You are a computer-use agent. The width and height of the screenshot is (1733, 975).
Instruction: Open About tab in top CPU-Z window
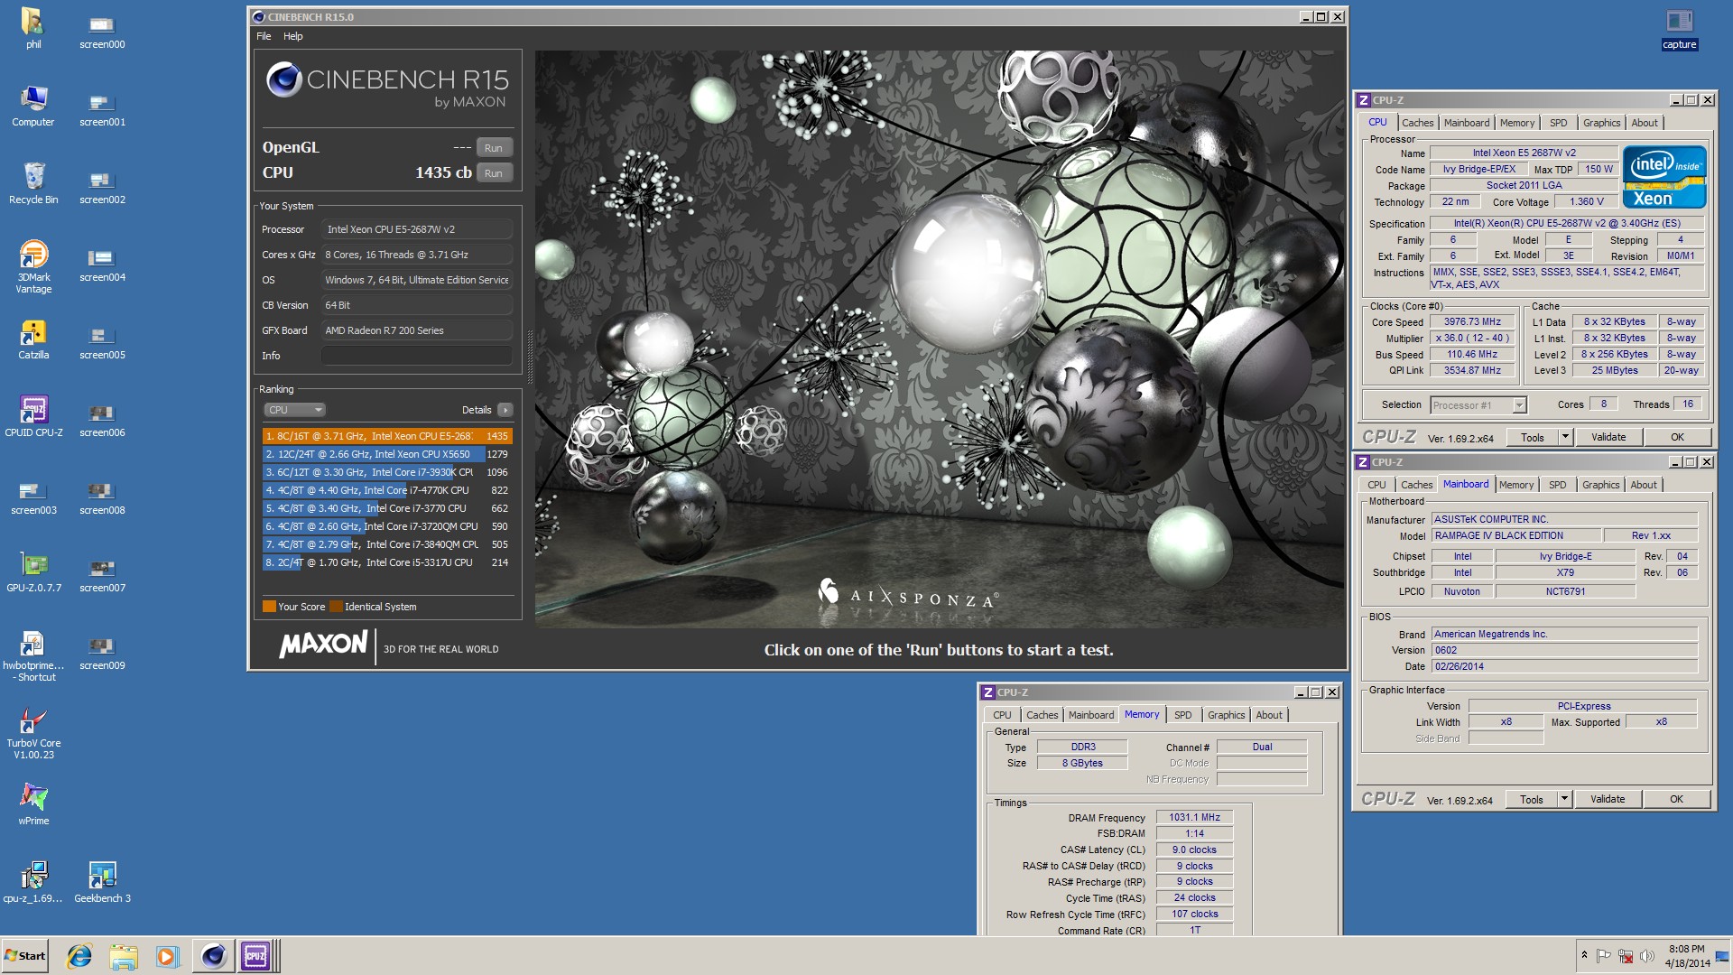pyautogui.click(x=1645, y=123)
